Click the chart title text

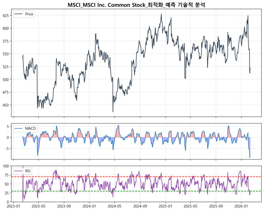pos(136,5)
